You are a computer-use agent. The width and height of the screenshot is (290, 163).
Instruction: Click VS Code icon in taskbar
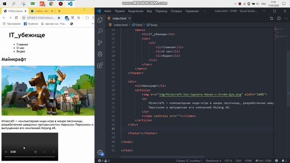click(x=70, y=4)
